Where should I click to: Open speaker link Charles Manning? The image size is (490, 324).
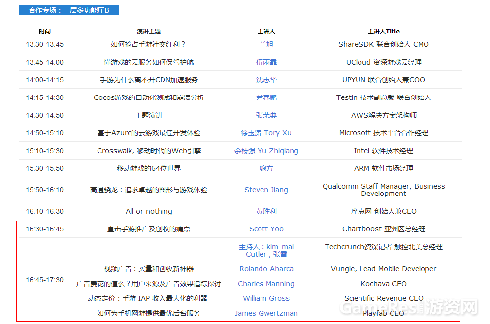point(266,284)
